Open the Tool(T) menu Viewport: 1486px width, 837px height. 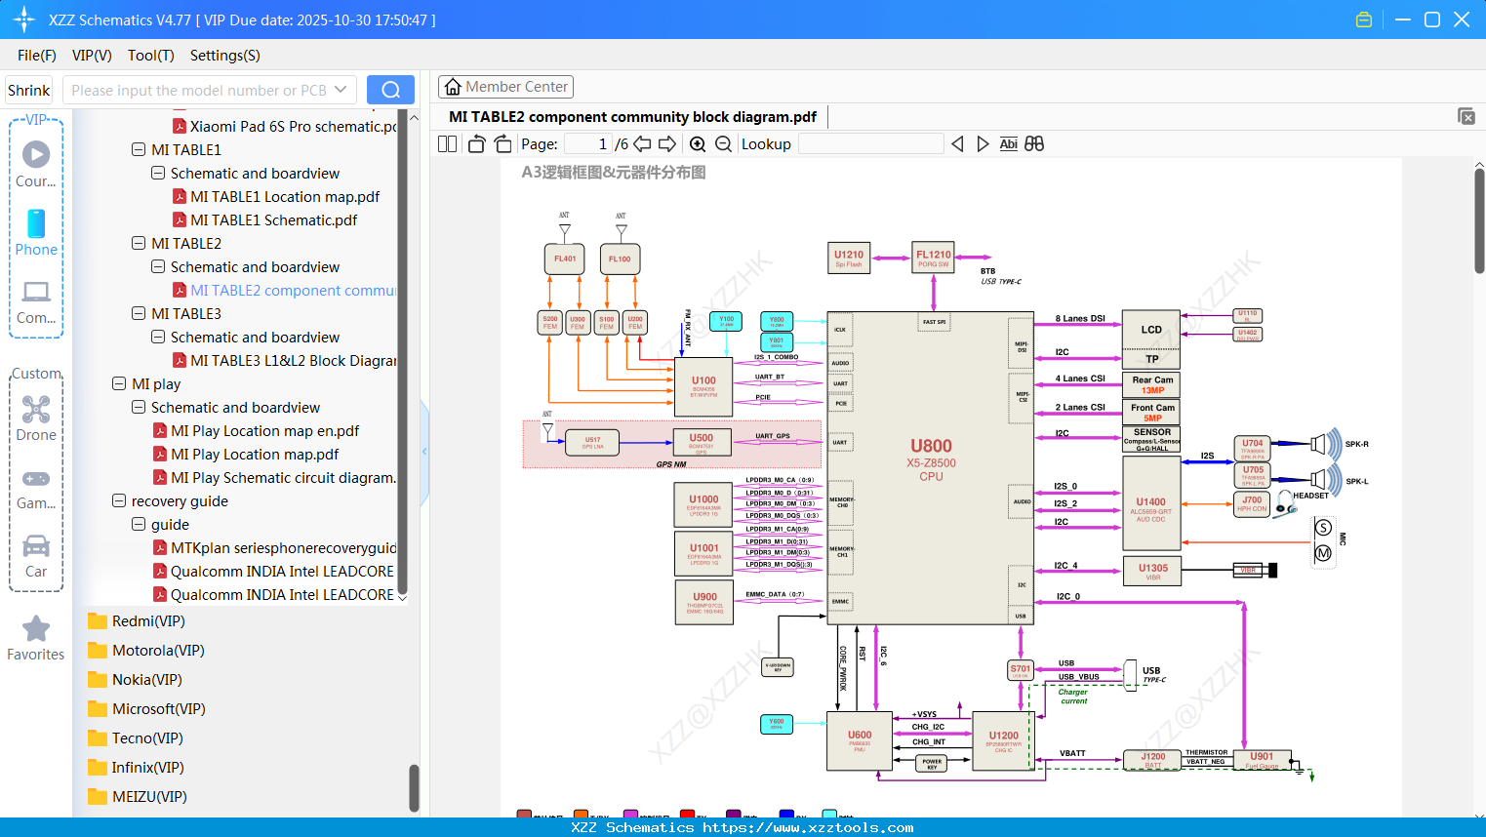pyautogui.click(x=150, y=56)
